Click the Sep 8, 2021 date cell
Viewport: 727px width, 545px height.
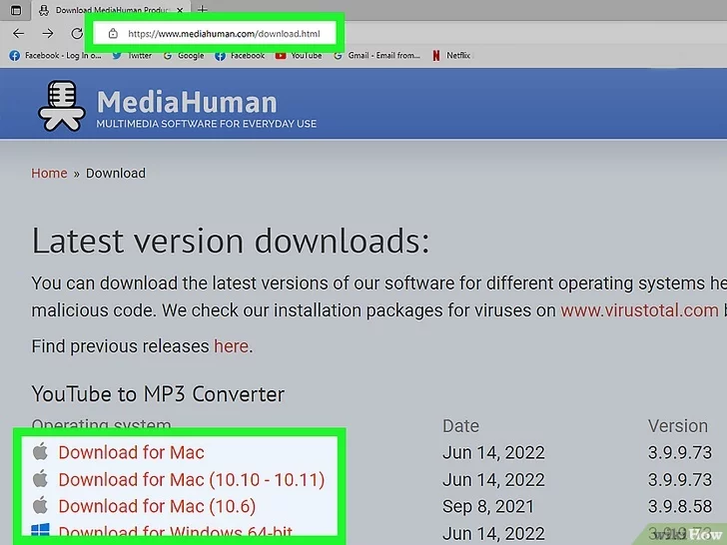tap(488, 506)
